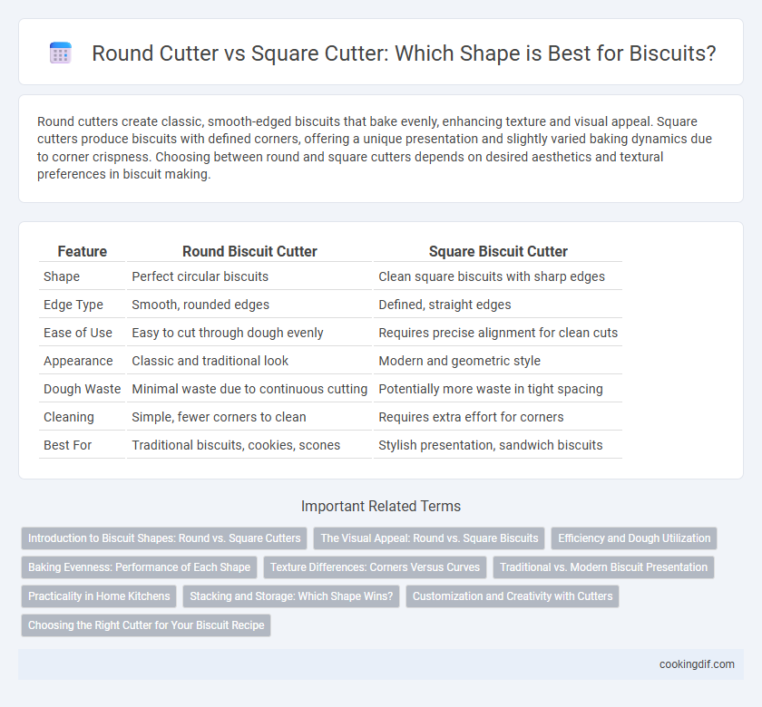
Task: Select the Ease of Use row label
Action: (x=78, y=333)
